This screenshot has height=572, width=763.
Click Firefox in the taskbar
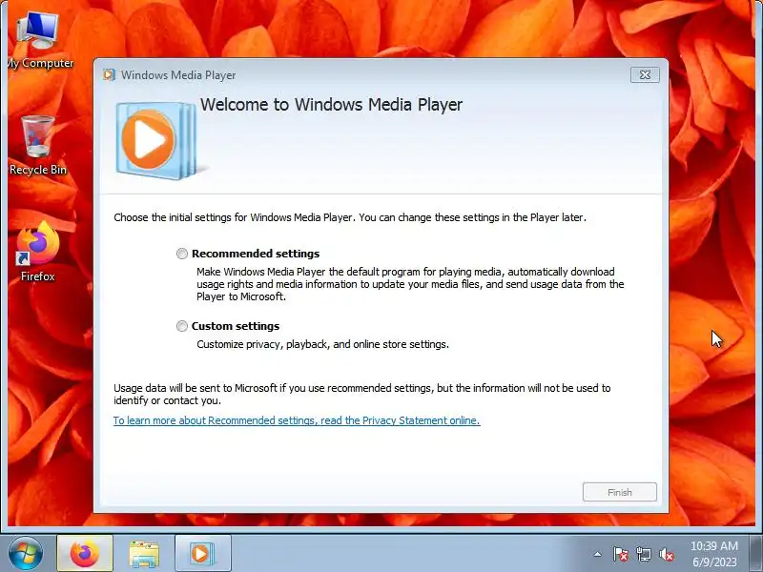85,554
